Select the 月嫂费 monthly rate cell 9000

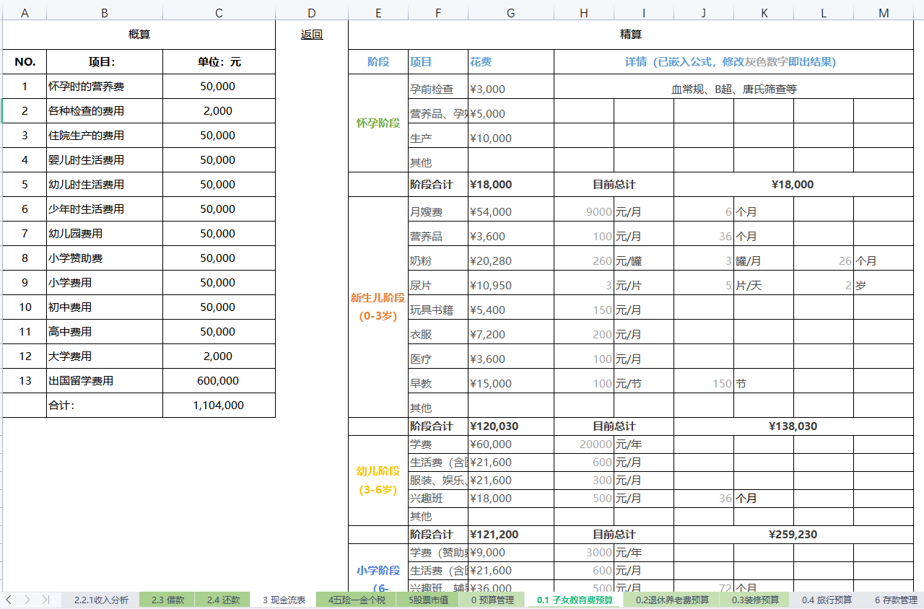(584, 212)
